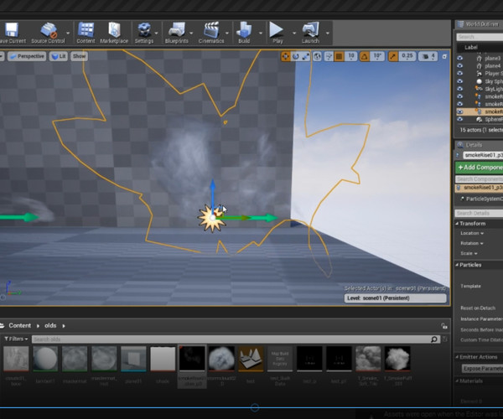The height and width of the screenshot is (419, 503).
Task: Hide plane3 using its eye icon
Action: (460, 59)
